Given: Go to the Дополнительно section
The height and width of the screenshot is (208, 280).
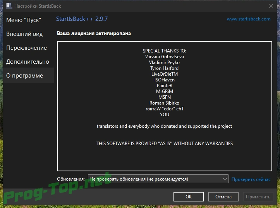Looking at the screenshot, I should tap(27, 62).
